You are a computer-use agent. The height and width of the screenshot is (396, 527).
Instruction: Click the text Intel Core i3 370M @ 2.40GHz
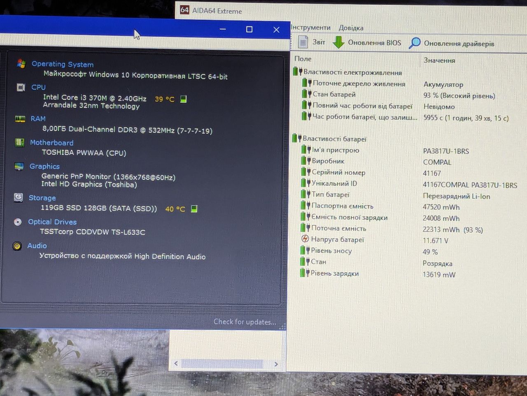pos(95,98)
